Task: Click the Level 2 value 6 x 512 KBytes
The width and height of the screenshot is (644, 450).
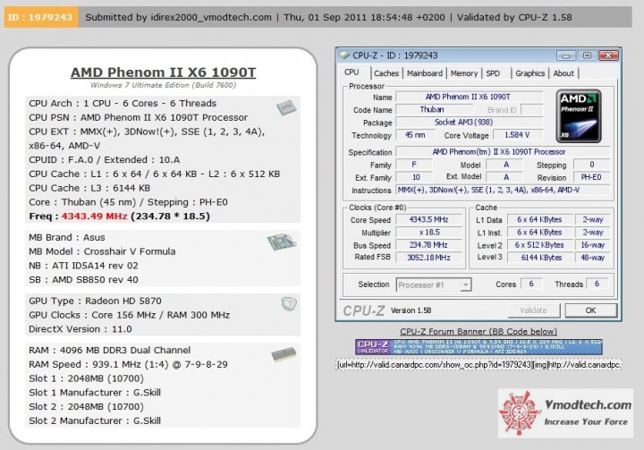Action: coord(540,245)
